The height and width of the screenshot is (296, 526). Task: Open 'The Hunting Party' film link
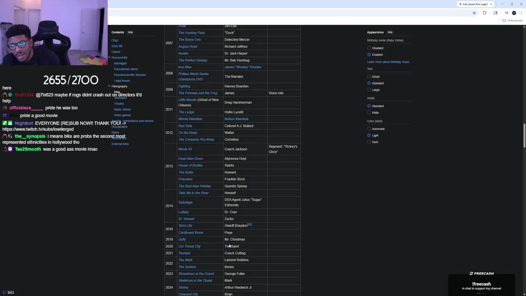coord(191,33)
